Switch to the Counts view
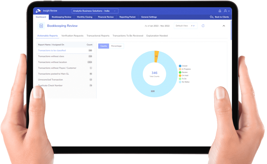The image size is (267, 164). tap(103, 46)
